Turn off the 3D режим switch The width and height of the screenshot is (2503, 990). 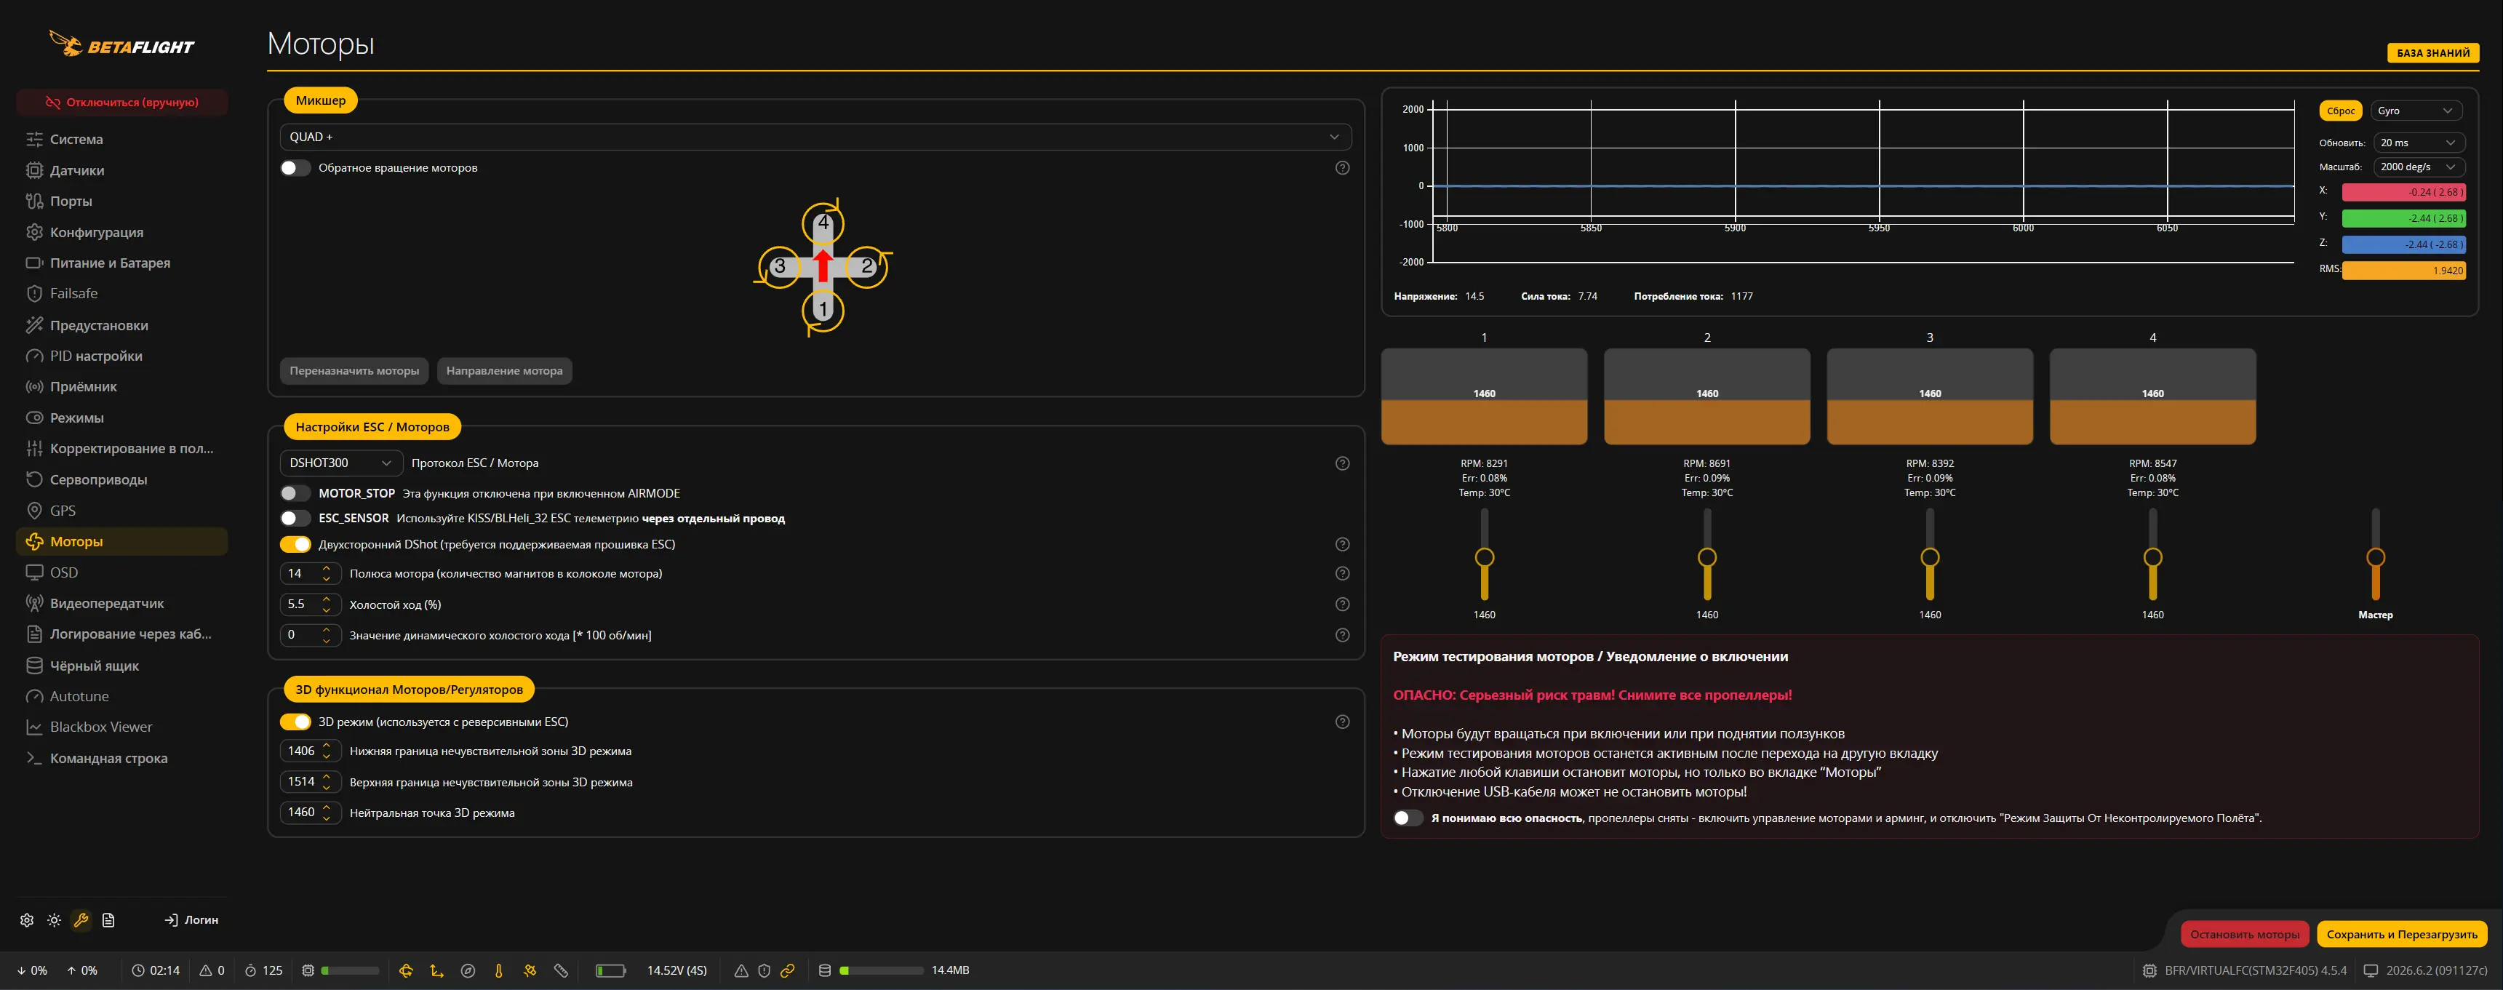pyautogui.click(x=295, y=722)
